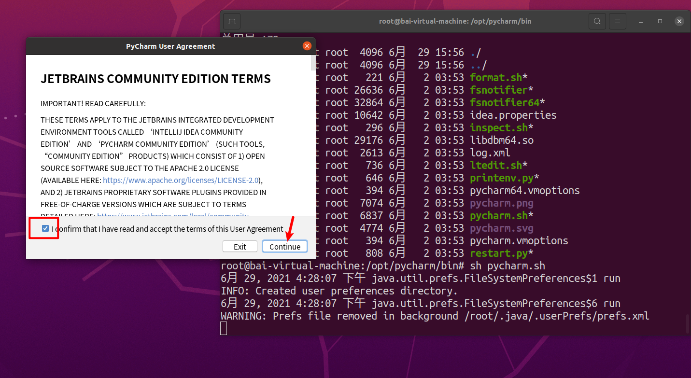Open the apache.org LICENSE-2.0 link
Screen dimensions: 691x378
[x=181, y=180]
